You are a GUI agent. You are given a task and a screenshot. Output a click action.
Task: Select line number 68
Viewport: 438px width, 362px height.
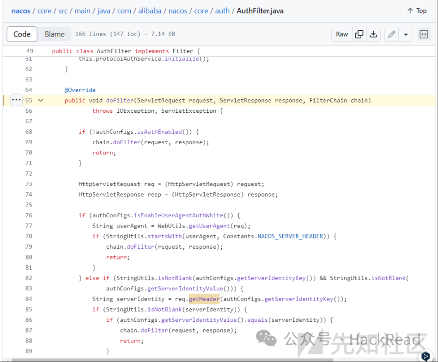pyautogui.click(x=29, y=132)
